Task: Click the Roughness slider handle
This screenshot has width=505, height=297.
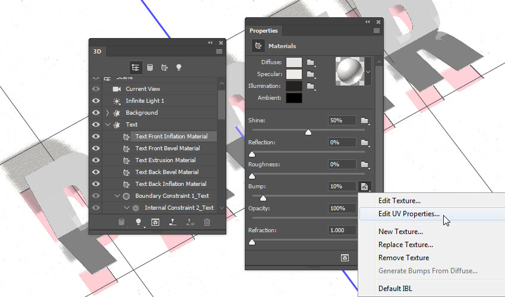Action: 252,176
